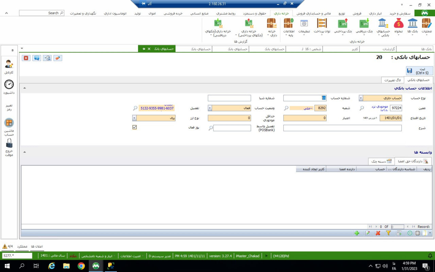The image size is (435, 272).
Task: Collapse the اطلاعات حساب بانکی section
Action: coord(24,88)
